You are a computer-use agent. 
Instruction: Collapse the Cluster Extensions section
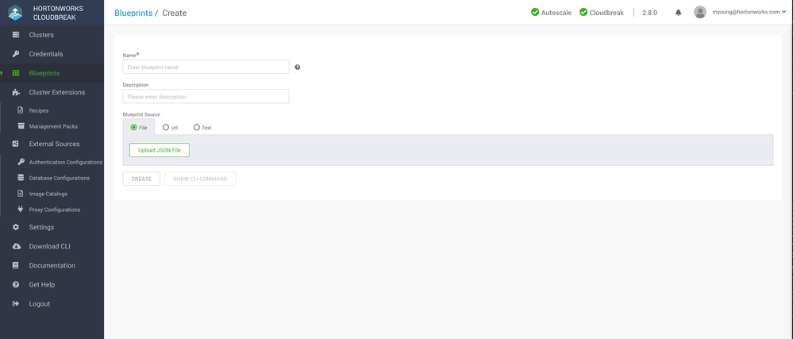56,92
